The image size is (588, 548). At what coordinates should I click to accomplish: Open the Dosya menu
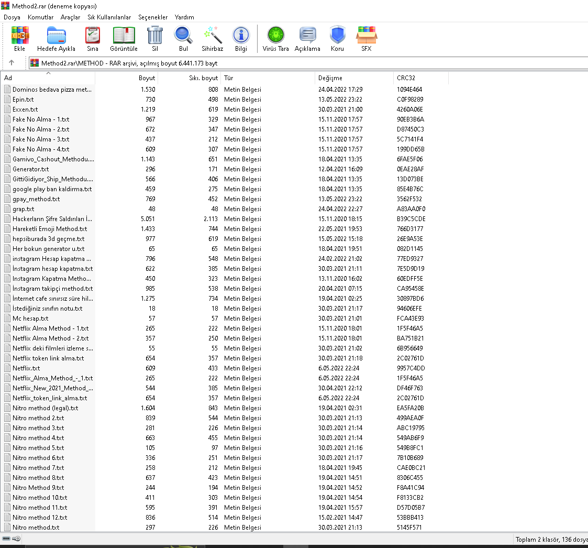12,17
